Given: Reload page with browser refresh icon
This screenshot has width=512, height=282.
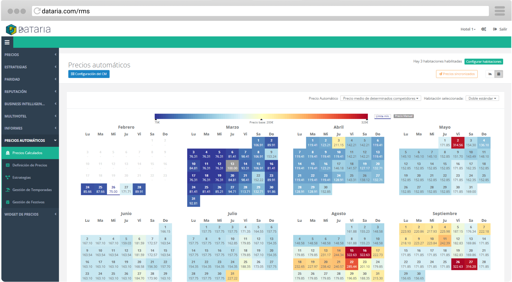Looking at the screenshot, I should click(37, 11).
